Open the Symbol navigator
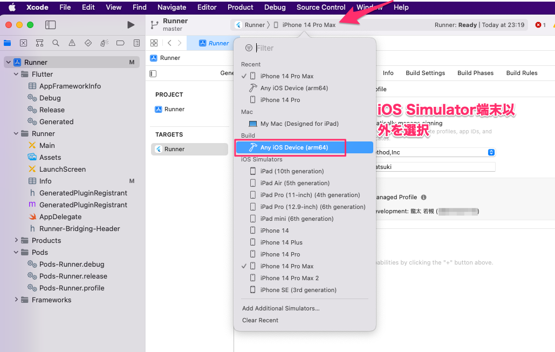This screenshot has height=352, width=555. tap(40, 43)
